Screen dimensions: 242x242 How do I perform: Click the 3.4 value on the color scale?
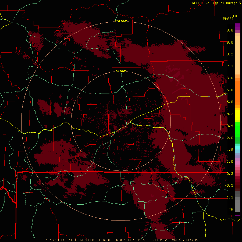[x=230, y=126]
